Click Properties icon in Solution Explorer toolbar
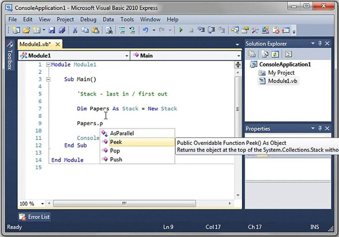 (x=252, y=54)
